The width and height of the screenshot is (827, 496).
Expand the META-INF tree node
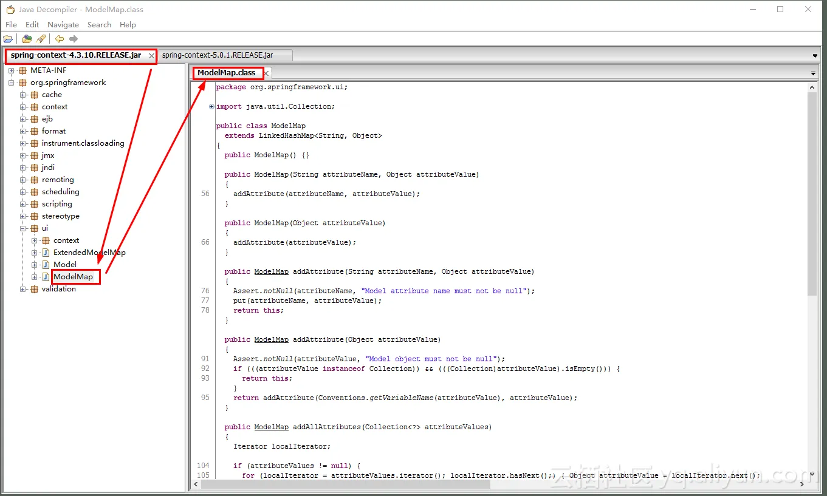click(11, 70)
